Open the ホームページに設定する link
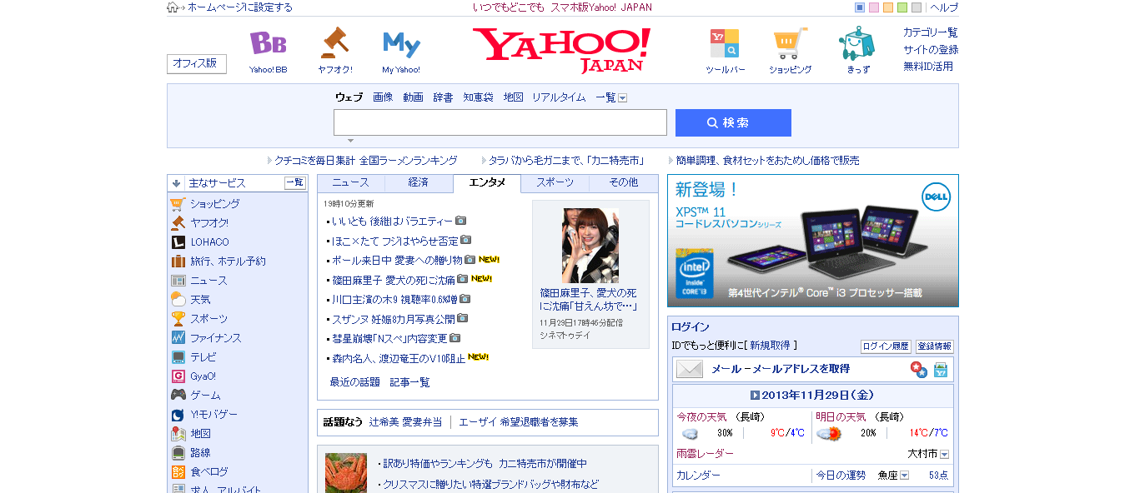The height and width of the screenshot is (493, 1125). [240, 7]
